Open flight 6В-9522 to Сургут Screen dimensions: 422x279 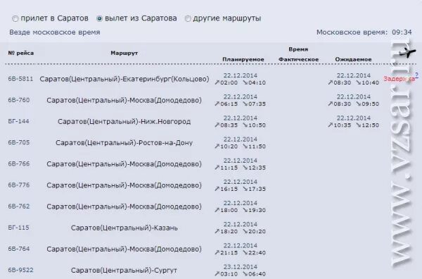pos(20,270)
